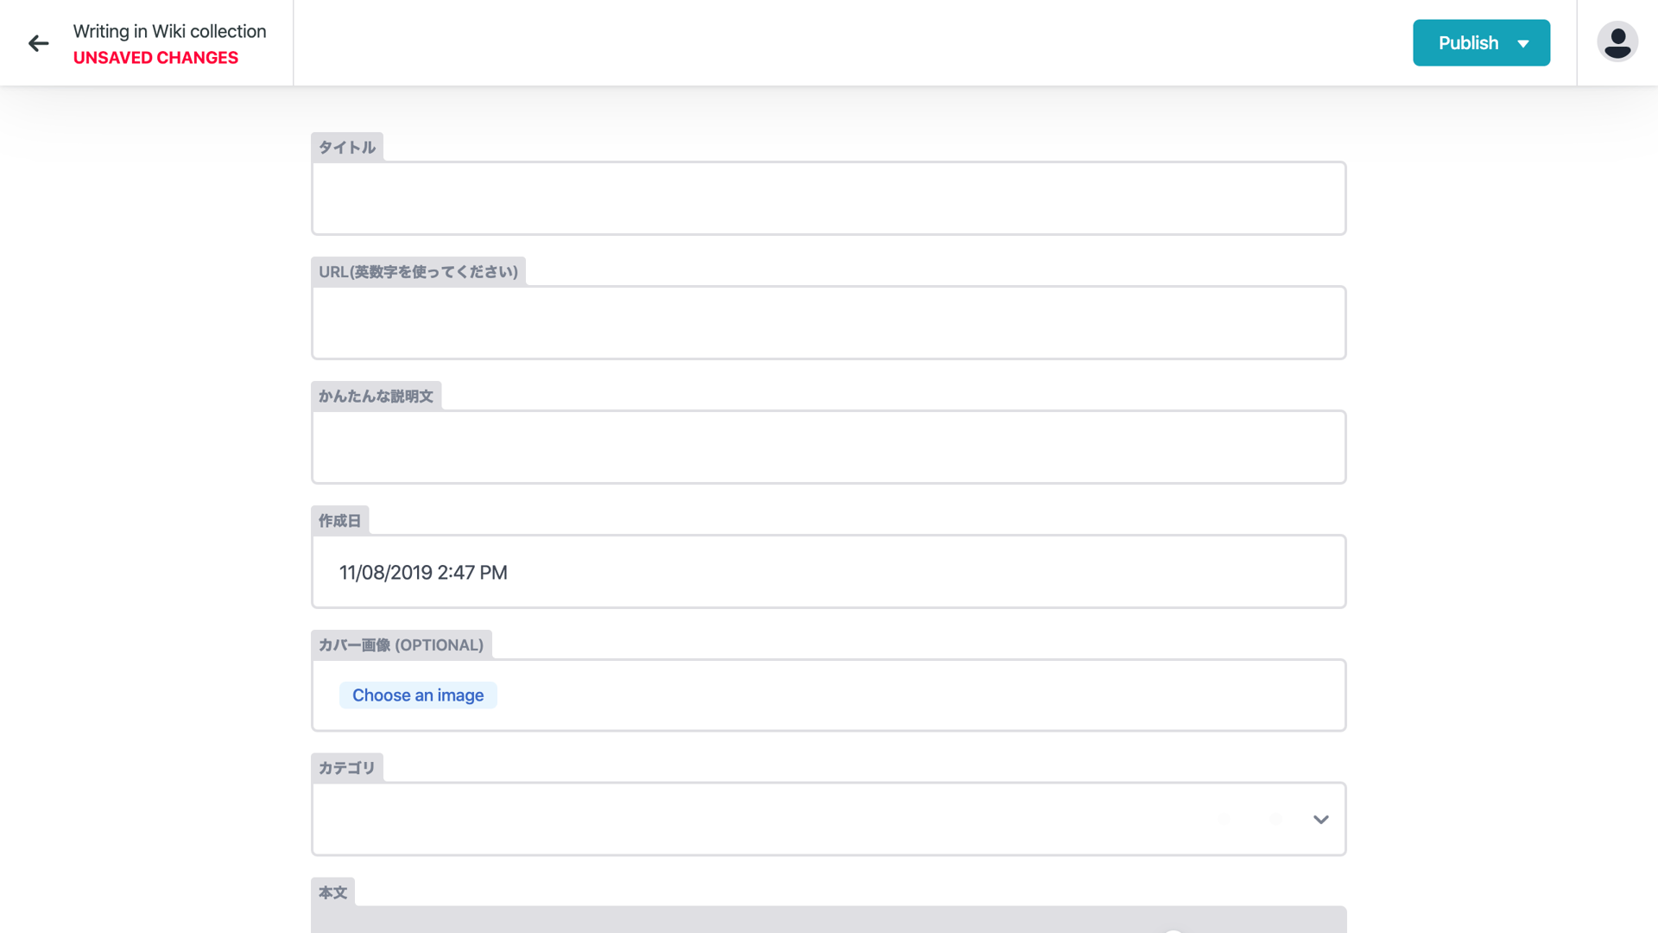Image resolution: width=1658 pixels, height=933 pixels.
Task: Click the 11/08/2019 2:47 PM date value
Action: [x=423, y=571]
